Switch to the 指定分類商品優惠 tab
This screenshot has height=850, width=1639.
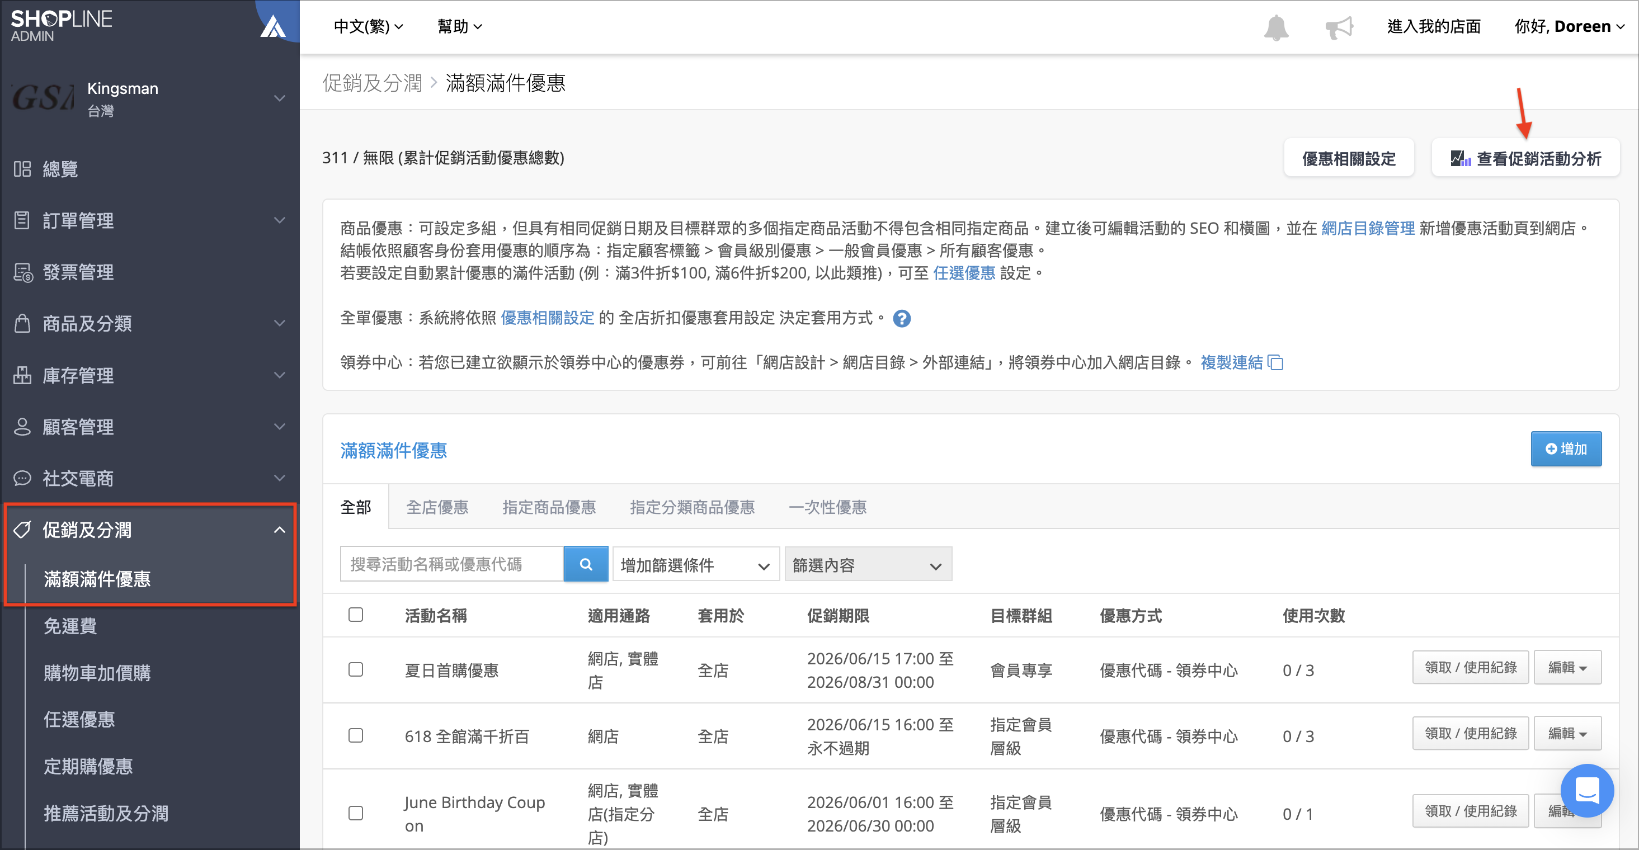tap(693, 507)
